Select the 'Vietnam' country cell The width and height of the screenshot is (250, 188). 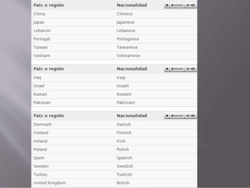42,56
